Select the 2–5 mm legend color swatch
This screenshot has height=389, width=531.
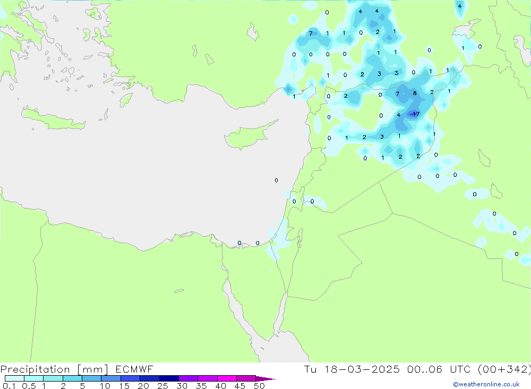point(72,378)
